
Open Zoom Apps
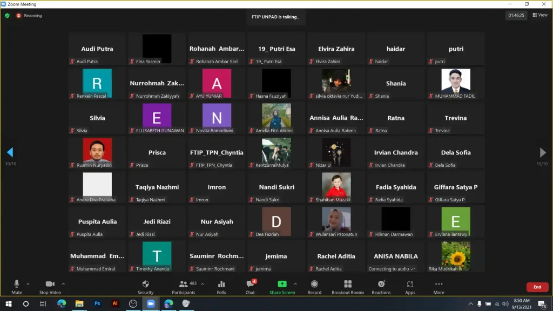pyautogui.click(x=410, y=287)
